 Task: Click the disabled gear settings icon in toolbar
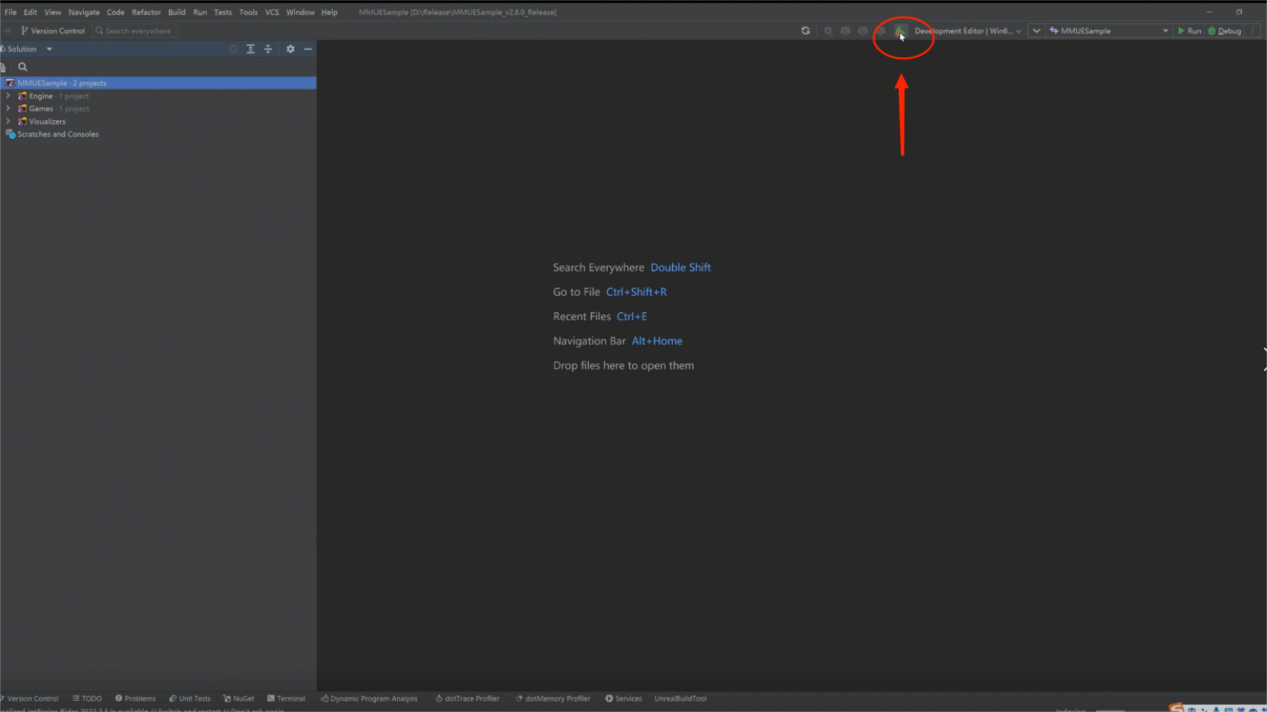(x=828, y=31)
